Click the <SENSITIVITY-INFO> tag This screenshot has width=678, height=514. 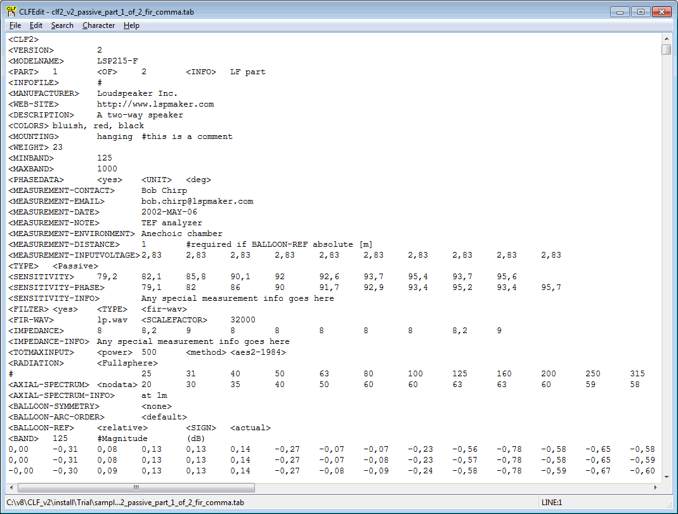54,298
